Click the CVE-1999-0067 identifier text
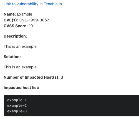Screen dimensions: 139x119 (x=34, y=20)
